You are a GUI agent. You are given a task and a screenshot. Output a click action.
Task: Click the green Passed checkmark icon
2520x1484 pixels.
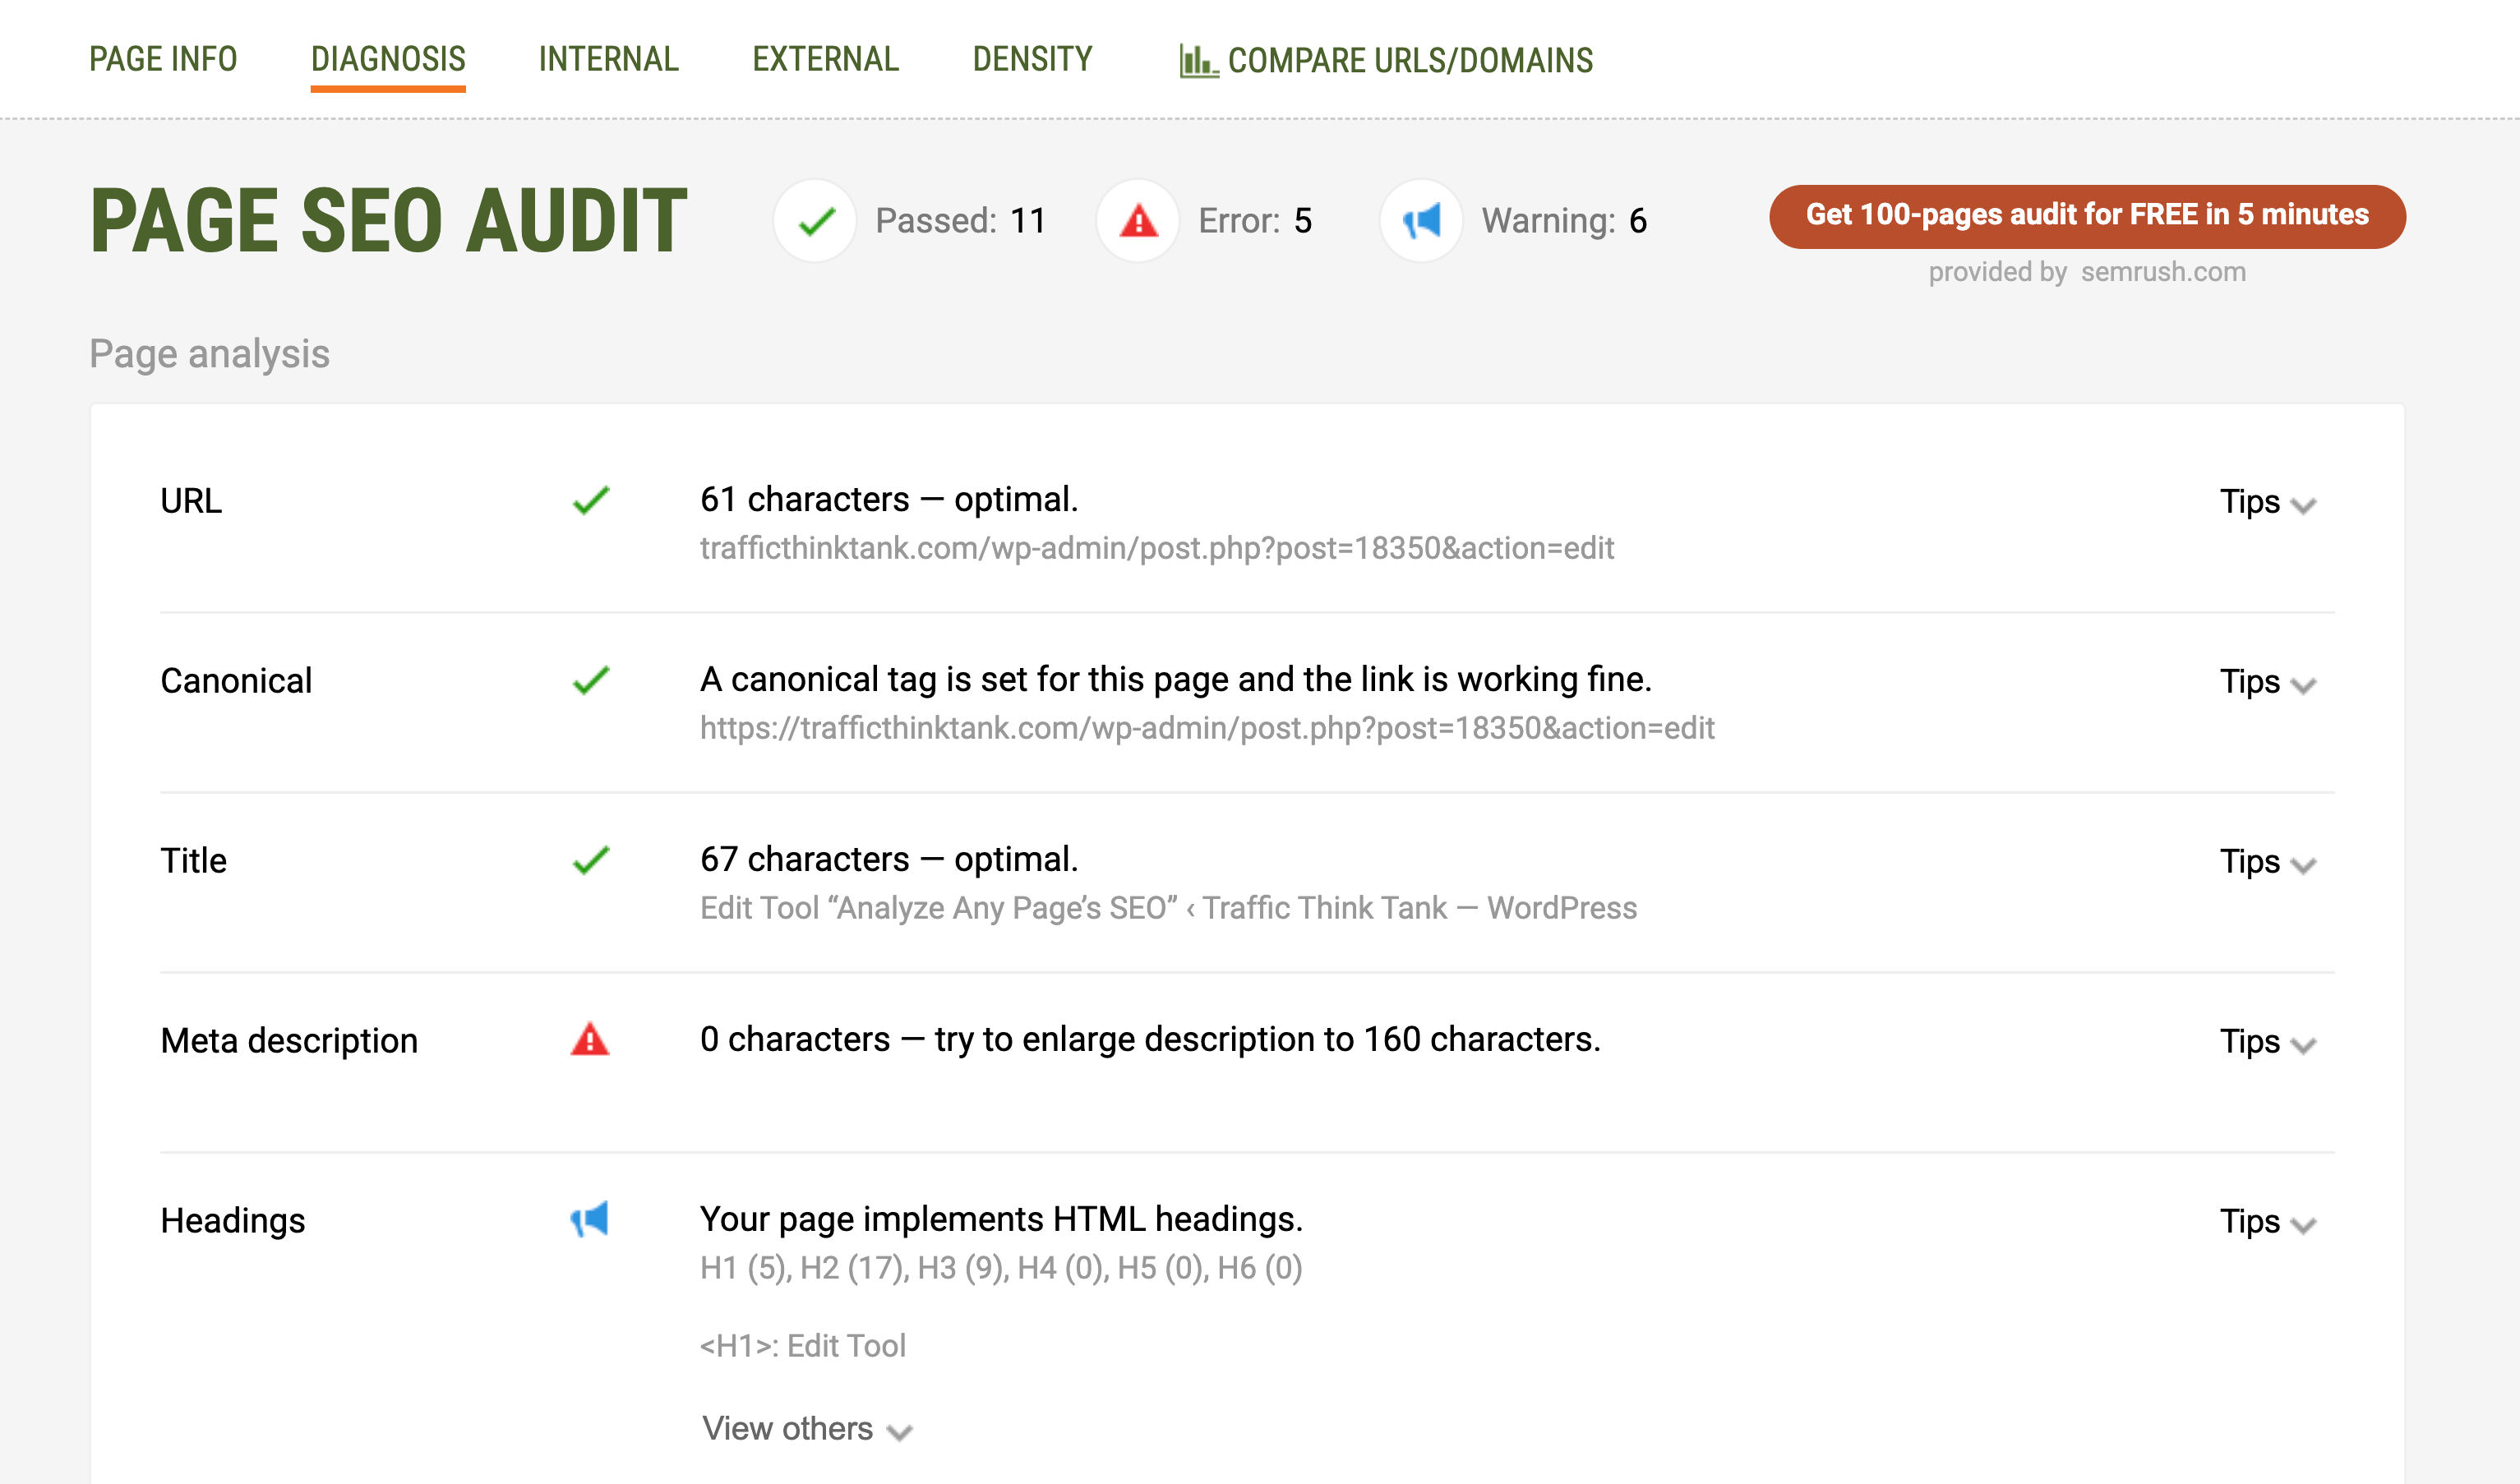pos(815,220)
